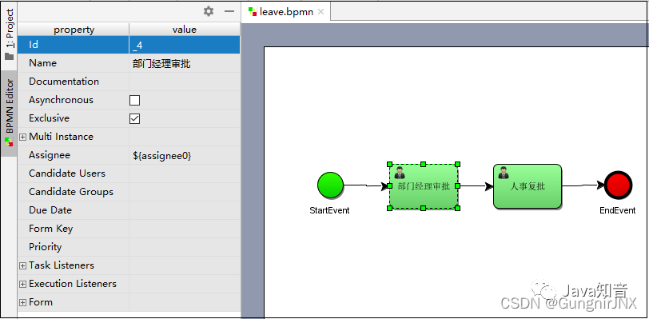Select the green StartEvent circle

(x=330, y=185)
